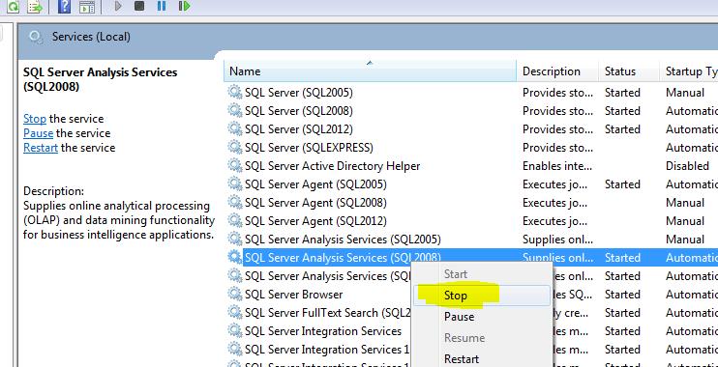Click 'Executes jo...' description of Agent (SQL2012)
The image size is (718, 367).
point(554,221)
